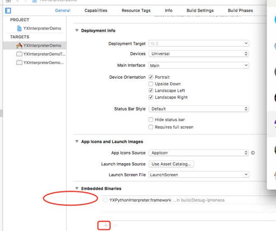Open the Deployment Target dropdown
Image resolution: width=276 pixels, height=231 pixels.
[x=246, y=43]
